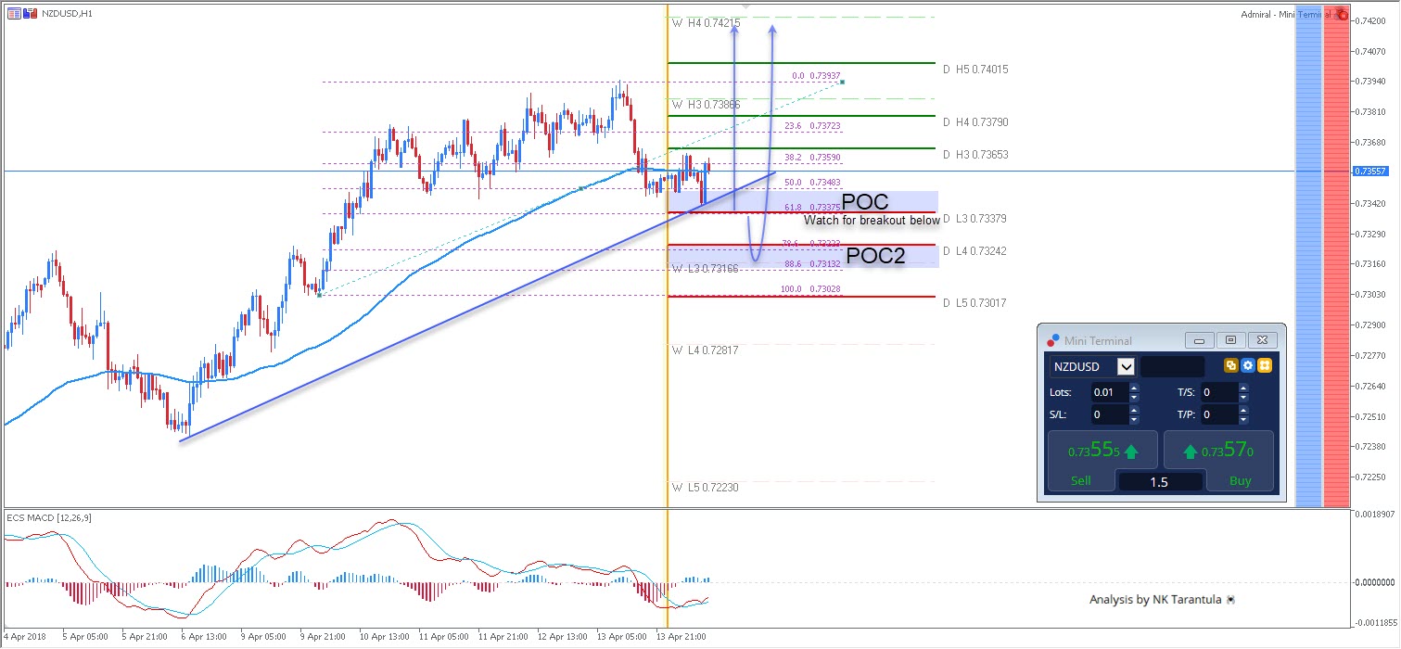Click the 50.0 0.73483 Fibonacci label

point(813,183)
